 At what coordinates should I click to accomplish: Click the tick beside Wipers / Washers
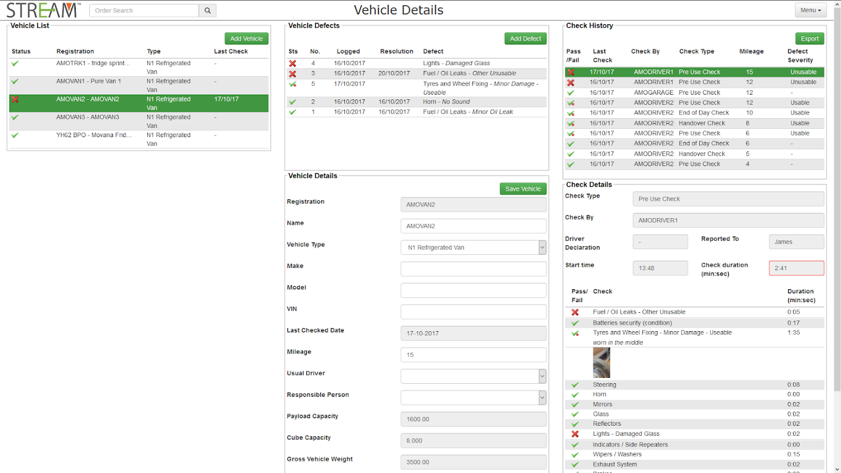tap(575, 455)
